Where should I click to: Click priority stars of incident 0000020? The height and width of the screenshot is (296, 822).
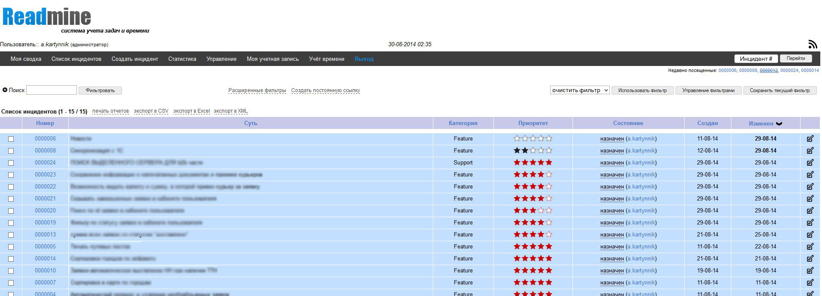pos(533,210)
